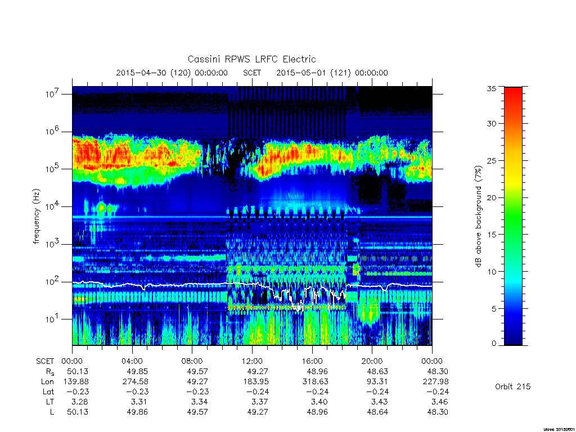The width and height of the screenshot is (576, 432).
Task: Click the 10^6 frequency tick label
Action: [53, 132]
